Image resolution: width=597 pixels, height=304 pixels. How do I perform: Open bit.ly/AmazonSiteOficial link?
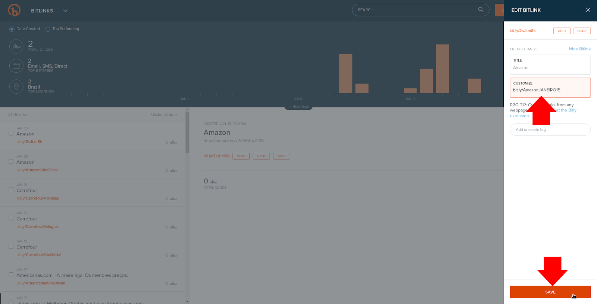click(37, 170)
